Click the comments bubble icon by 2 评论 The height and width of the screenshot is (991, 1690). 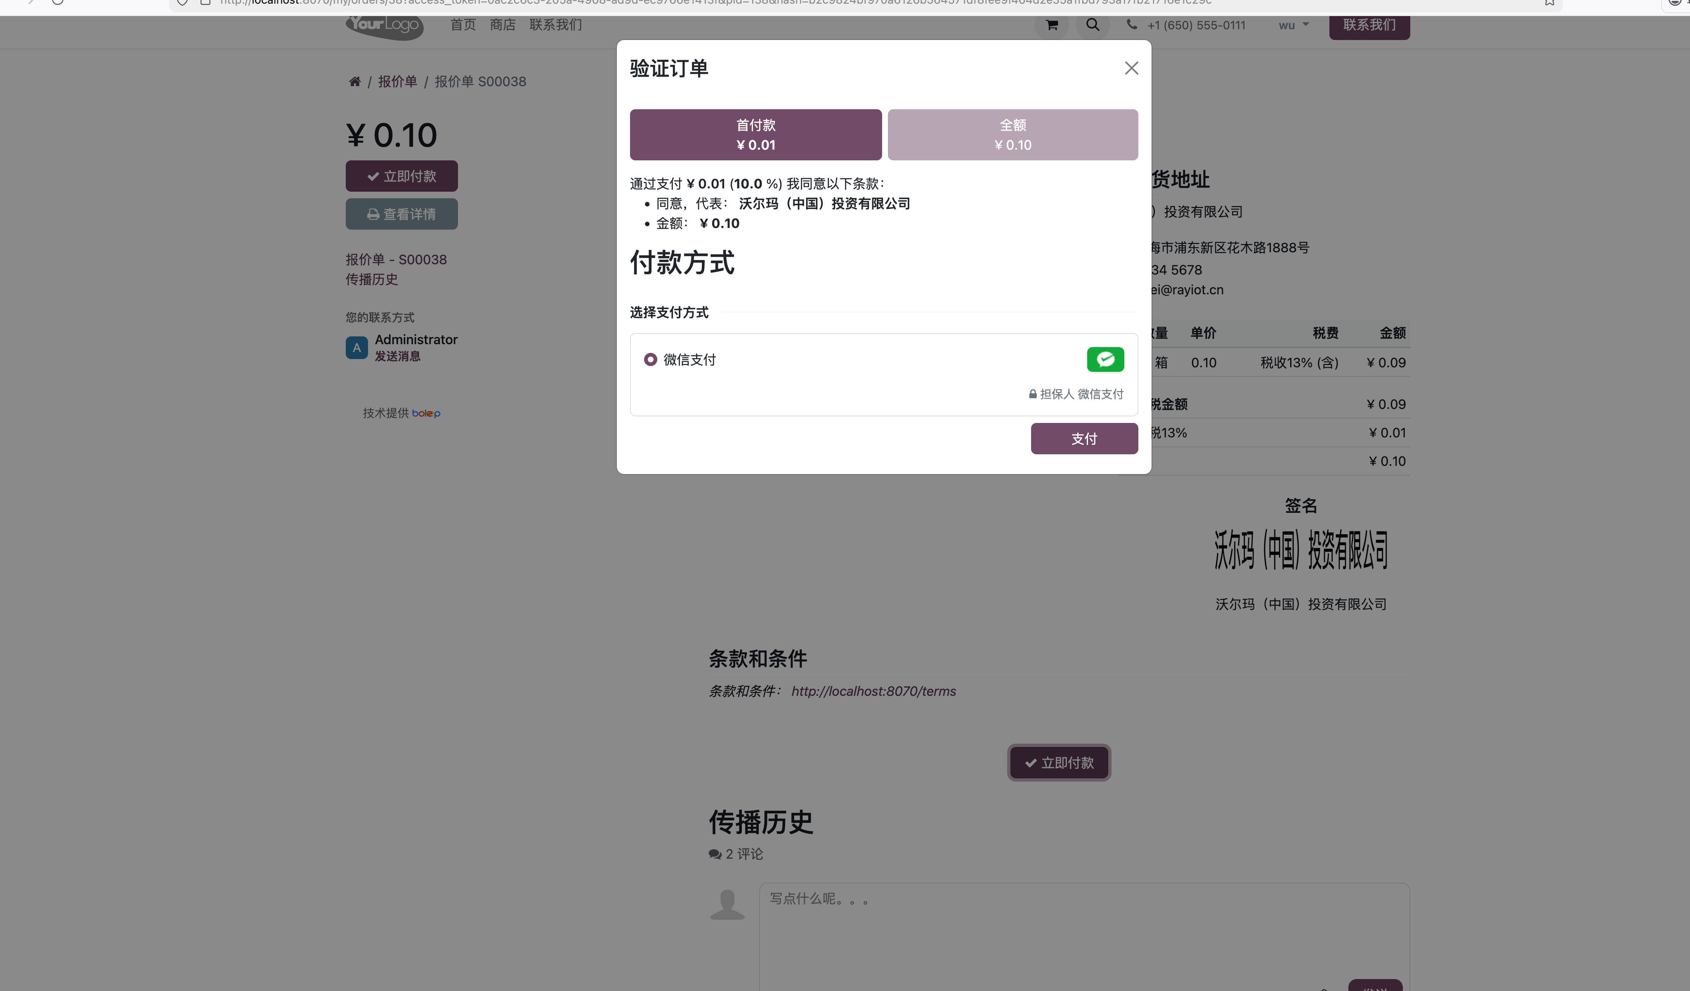pyautogui.click(x=715, y=854)
